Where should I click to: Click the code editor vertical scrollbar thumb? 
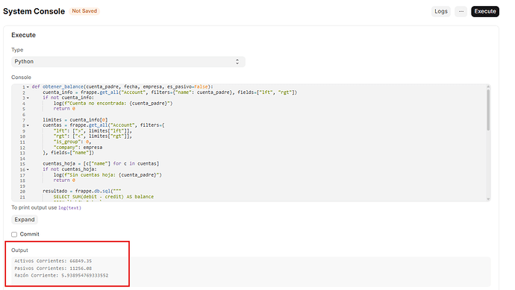tap(488, 110)
